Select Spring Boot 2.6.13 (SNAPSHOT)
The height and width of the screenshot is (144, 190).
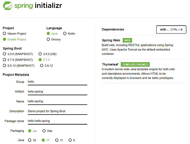click(5, 66)
